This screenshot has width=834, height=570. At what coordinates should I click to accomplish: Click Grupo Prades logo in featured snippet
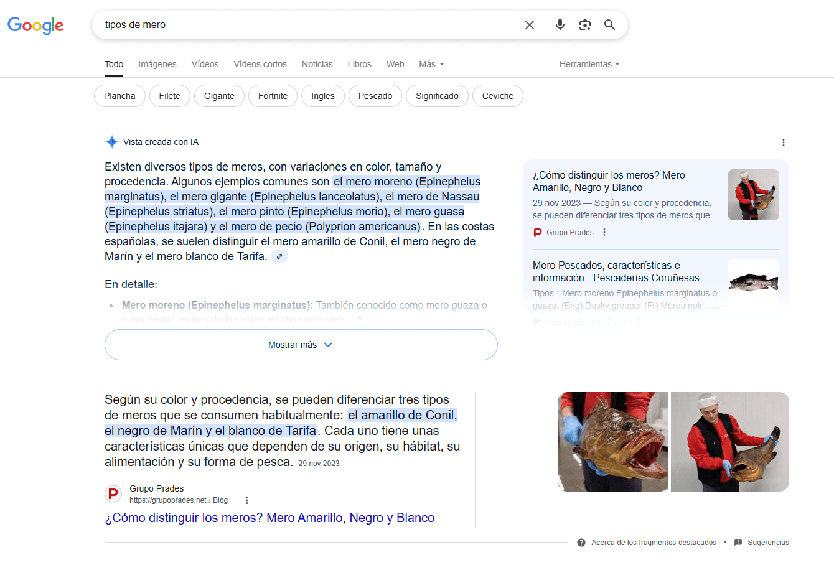[x=113, y=494]
